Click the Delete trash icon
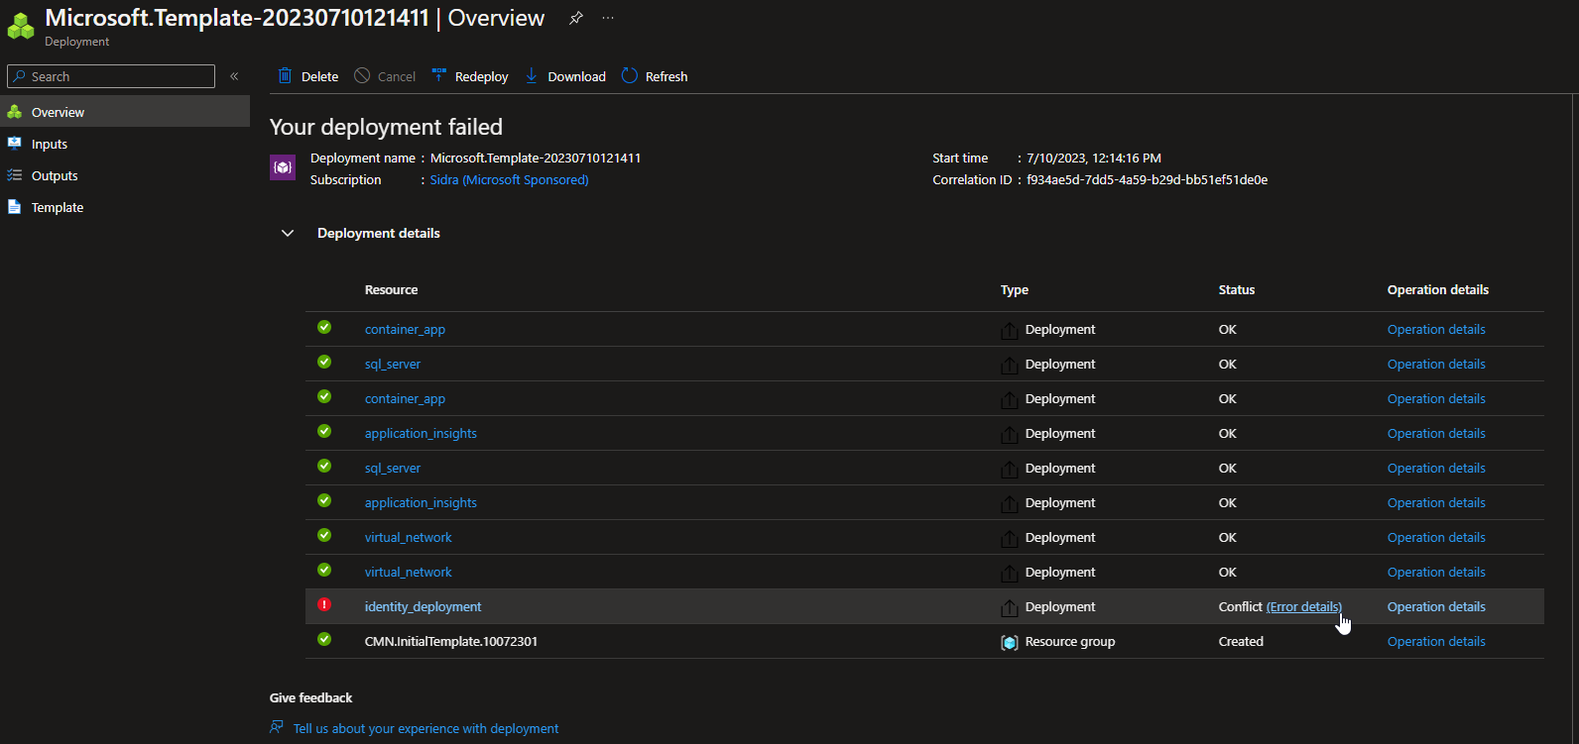The width and height of the screenshot is (1579, 744). (286, 76)
